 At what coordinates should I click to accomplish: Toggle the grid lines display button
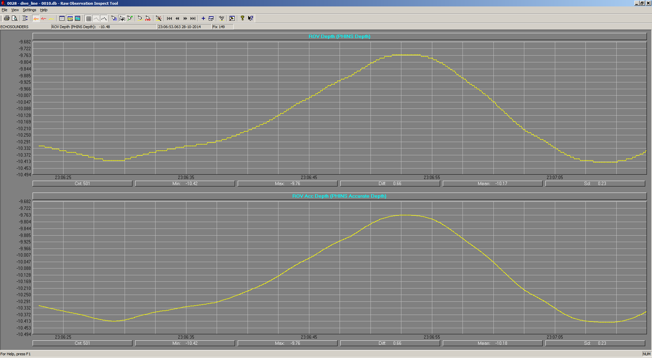coord(89,18)
